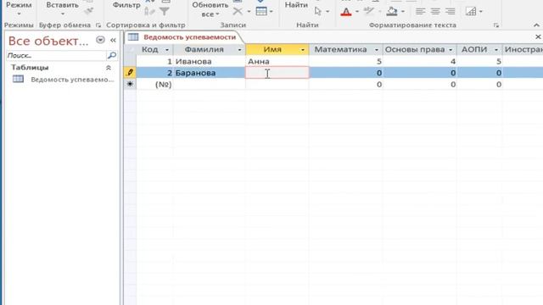Open Ведомость успеваемо… in navigation pane
543x305 pixels.
pyautogui.click(x=72, y=80)
